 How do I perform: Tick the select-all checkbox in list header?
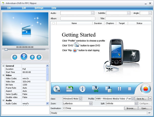pos(54,23)
